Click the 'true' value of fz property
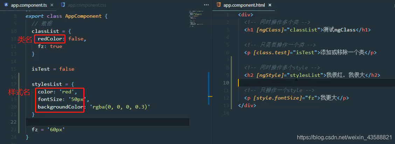This screenshot has height=144, width=395. point(56,46)
